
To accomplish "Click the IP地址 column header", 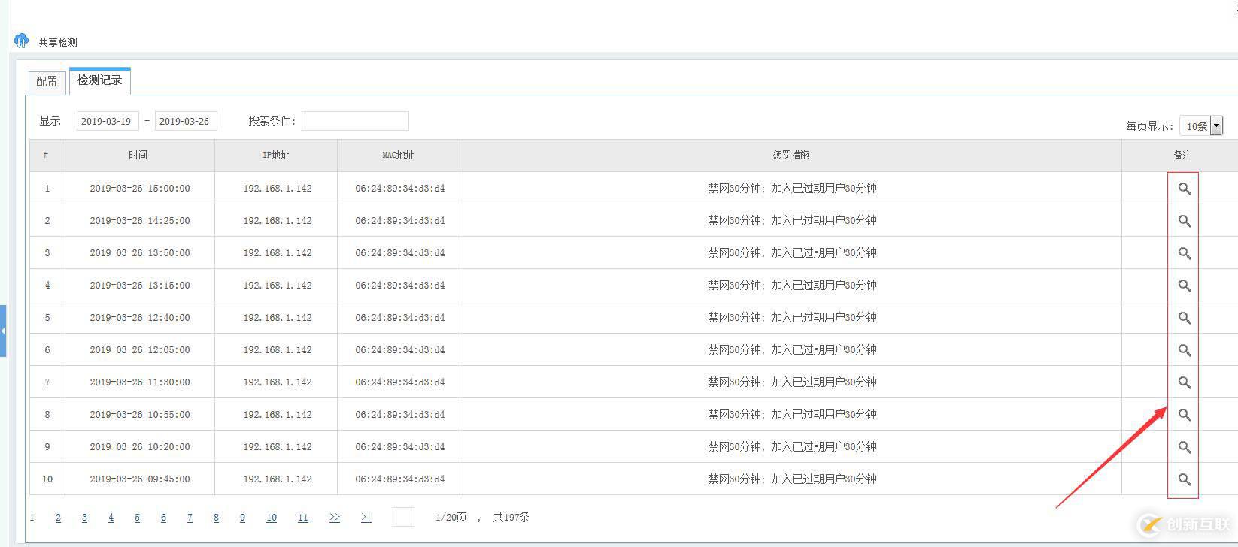I will (276, 156).
